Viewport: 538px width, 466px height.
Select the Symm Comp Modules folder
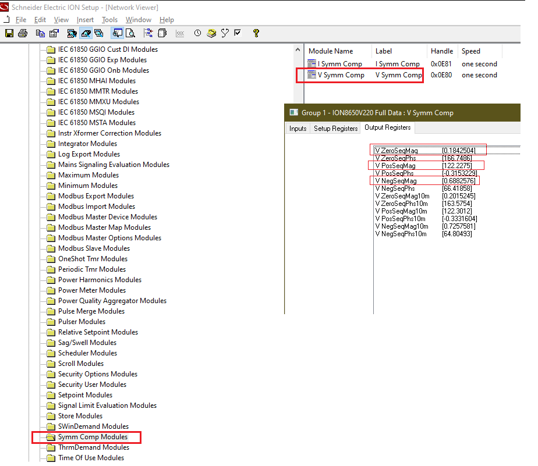pos(93,437)
